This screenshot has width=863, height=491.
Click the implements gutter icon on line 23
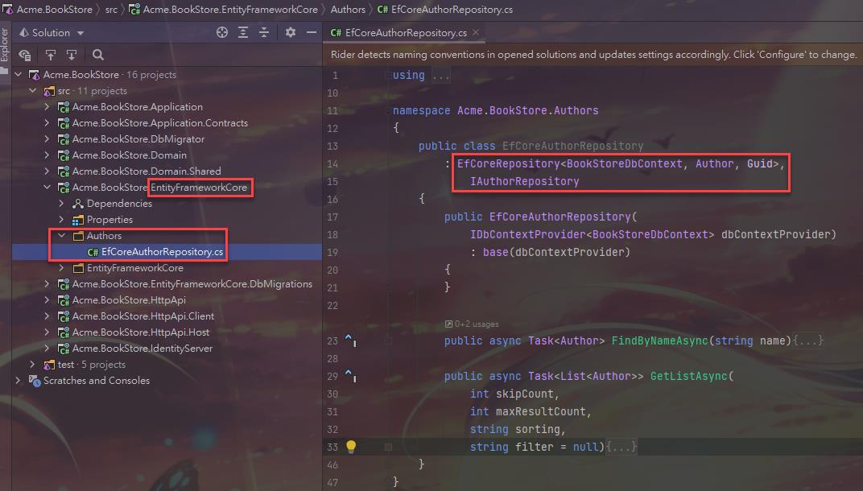(x=350, y=340)
